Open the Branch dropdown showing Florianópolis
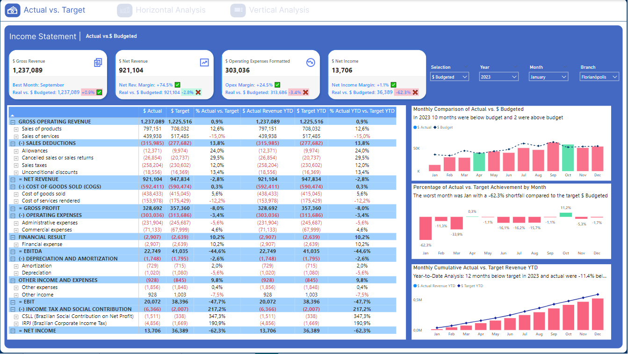 [599, 77]
